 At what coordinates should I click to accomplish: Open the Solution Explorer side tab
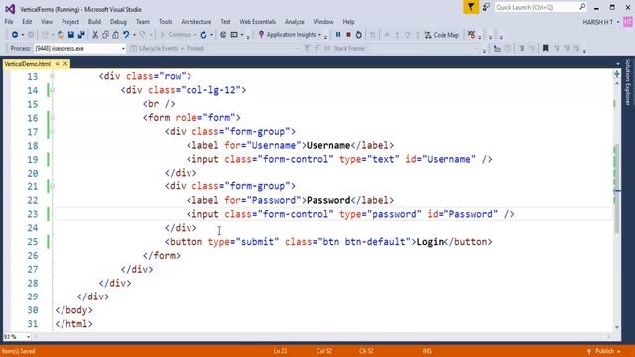pyautogui.click(x=628, y=82)
